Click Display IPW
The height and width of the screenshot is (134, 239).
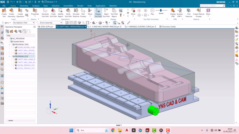click(173, 13)
